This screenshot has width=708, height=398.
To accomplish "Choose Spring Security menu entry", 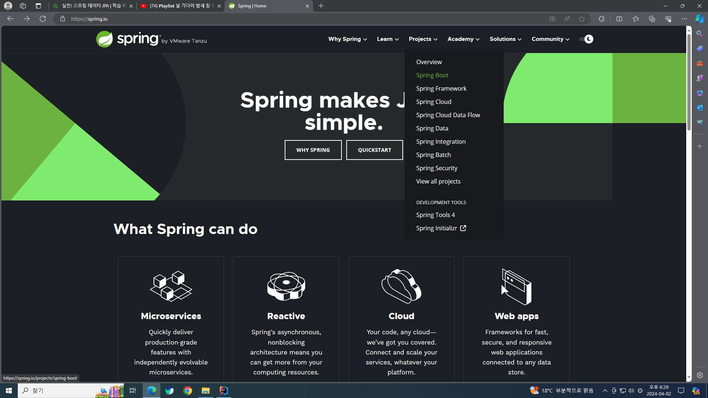I will (x=437, y=168).
